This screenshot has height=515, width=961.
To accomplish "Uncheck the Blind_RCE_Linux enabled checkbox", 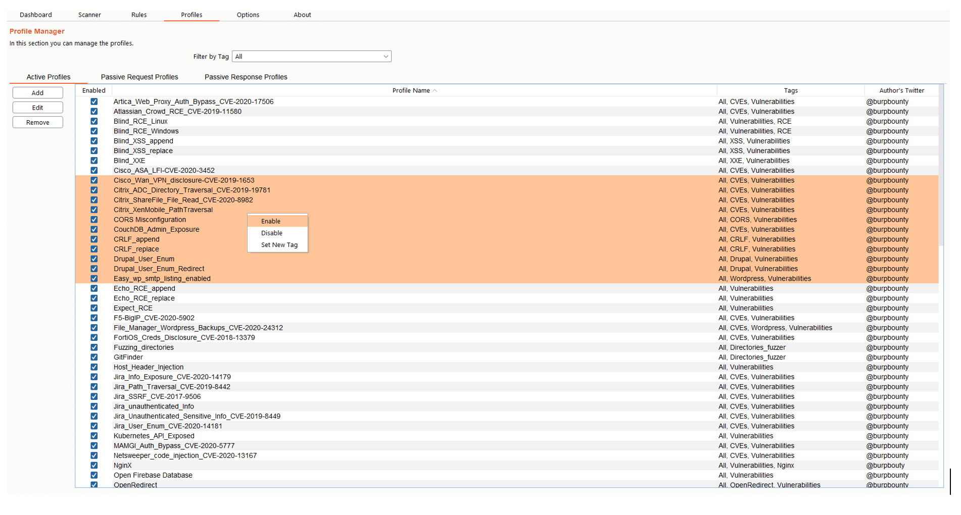I will (94, 121).
